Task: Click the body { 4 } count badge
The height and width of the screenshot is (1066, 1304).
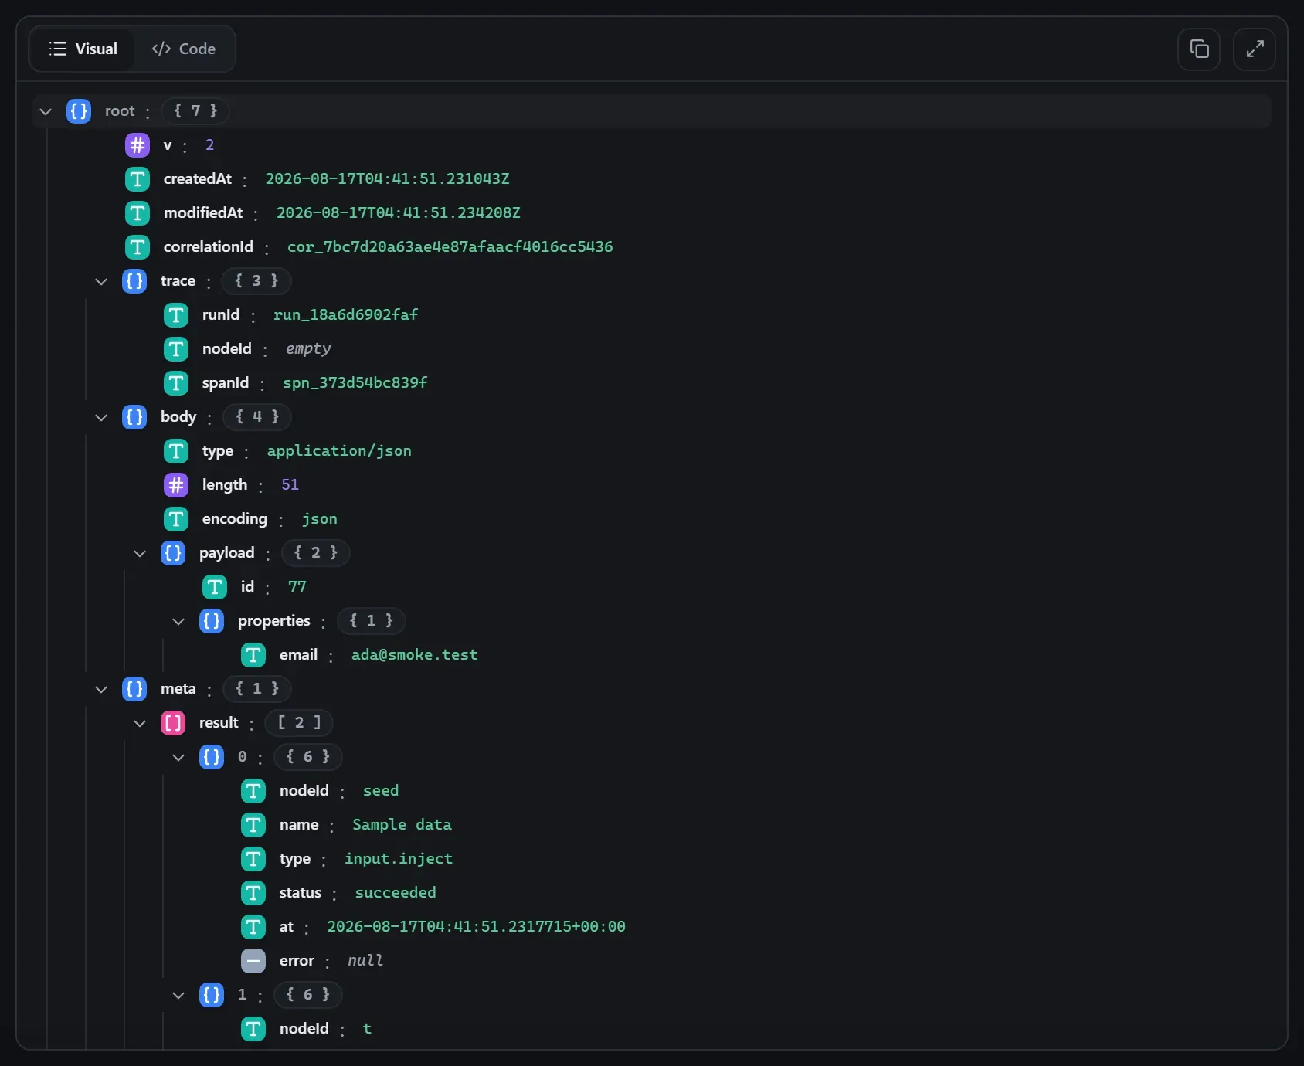Action: pos(257,417)
